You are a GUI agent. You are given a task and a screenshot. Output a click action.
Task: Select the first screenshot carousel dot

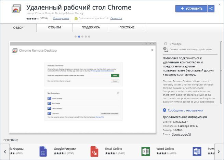click(76, 37)
